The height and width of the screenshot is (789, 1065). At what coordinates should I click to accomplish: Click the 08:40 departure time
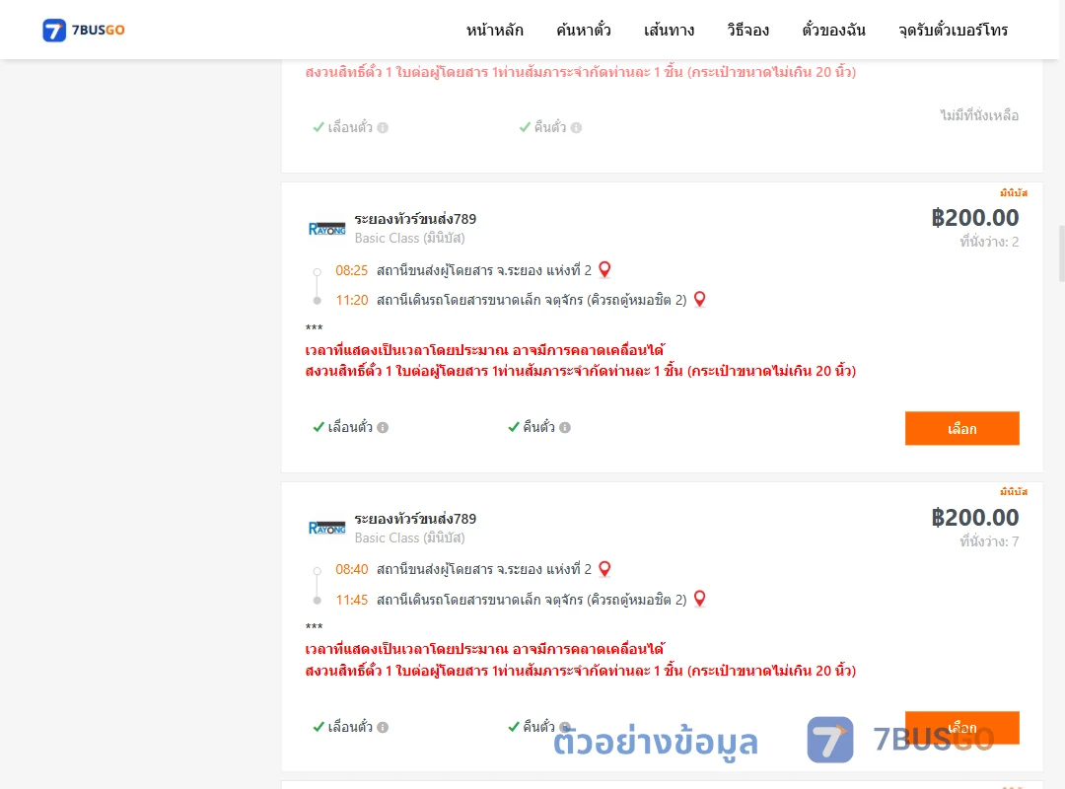(x=351, y=569)
